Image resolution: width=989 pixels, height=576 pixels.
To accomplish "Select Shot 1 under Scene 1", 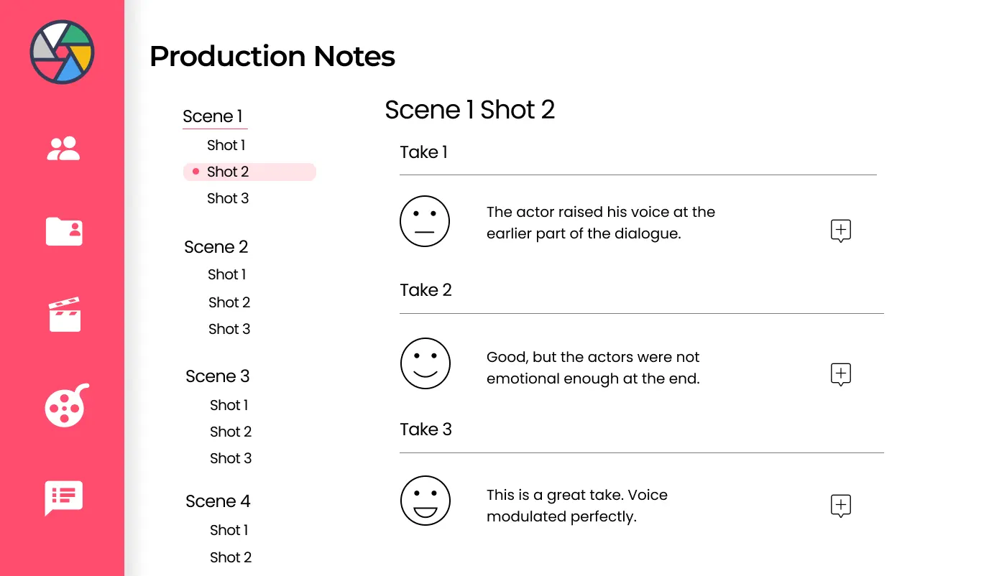I will coord(226,145).
